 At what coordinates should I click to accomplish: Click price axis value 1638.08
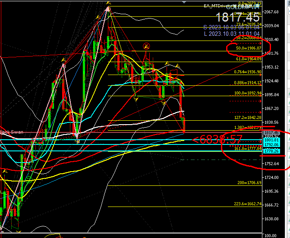click(271, 219)
